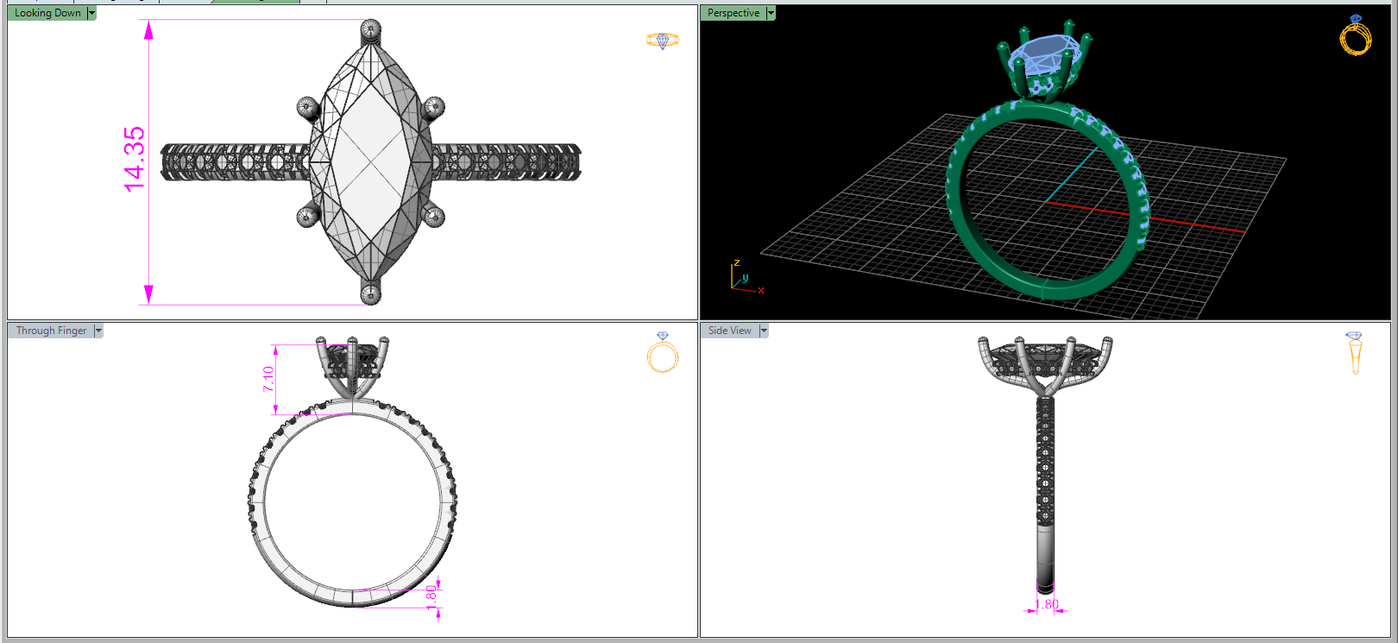Screen dimensions: 1398x643
Task: Select the 7.10 dimension in Through Finger view
Action: 268,379
